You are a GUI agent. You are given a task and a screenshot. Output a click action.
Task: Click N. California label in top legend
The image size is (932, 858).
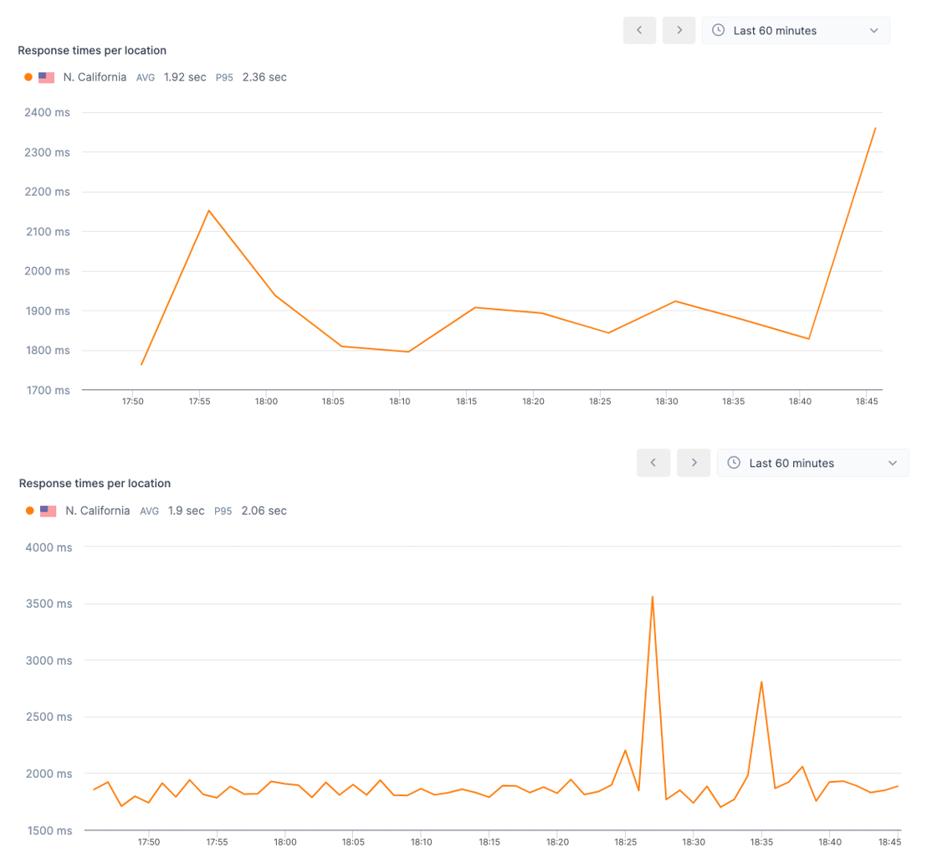[x=95, y=77]
